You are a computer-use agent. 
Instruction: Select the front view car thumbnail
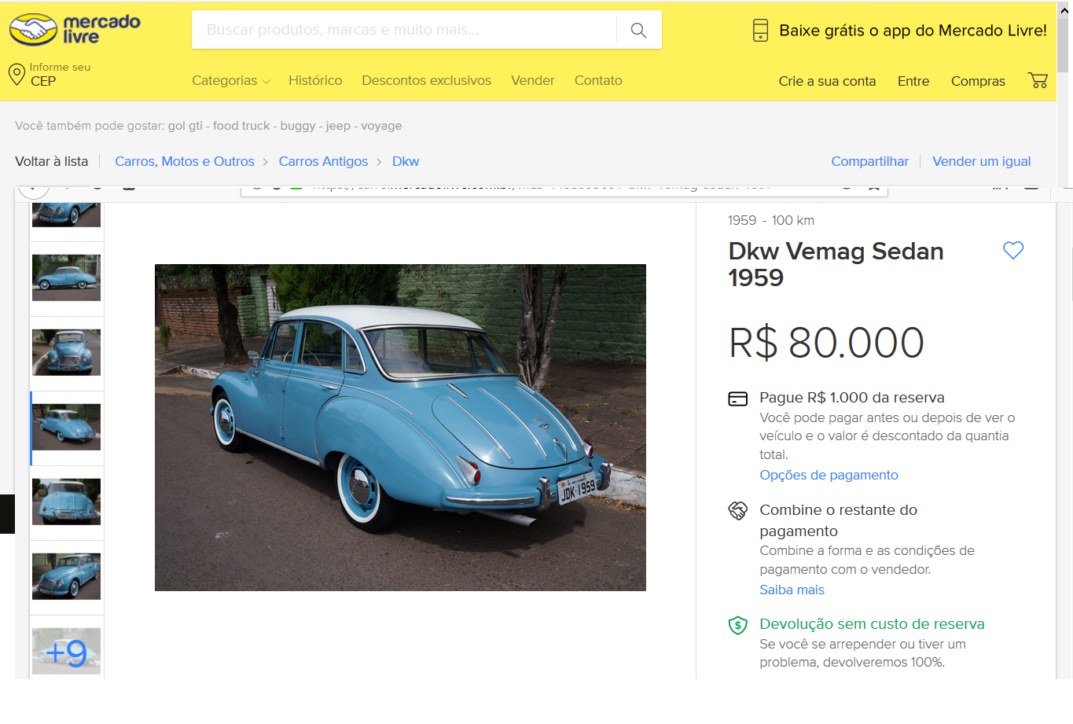coord(66,352)
